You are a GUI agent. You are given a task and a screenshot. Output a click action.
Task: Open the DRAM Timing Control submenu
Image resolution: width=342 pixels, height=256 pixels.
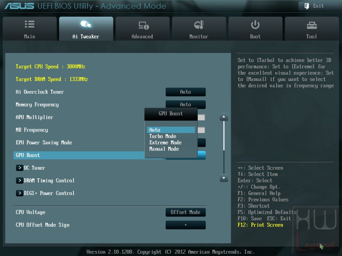(49, 180)
